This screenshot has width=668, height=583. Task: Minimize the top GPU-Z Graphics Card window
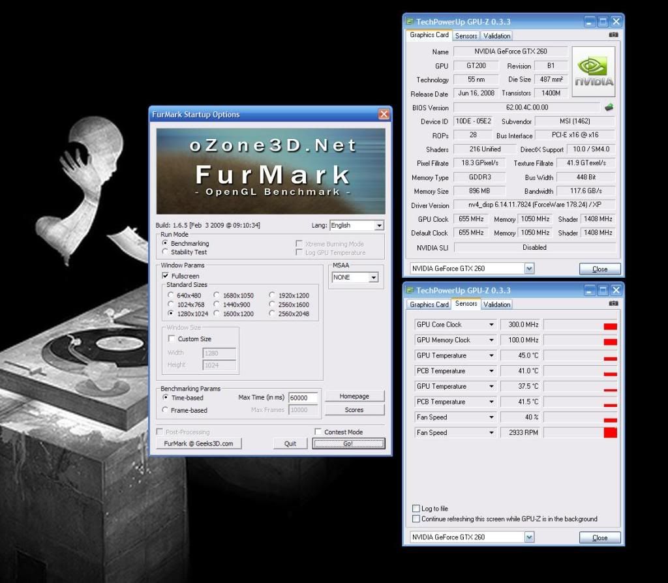click(x=589, y=22)
